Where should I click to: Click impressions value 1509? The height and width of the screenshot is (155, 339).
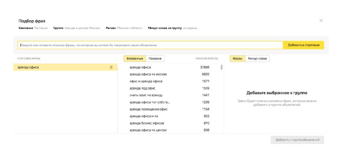pyautogui.click(x=206, y=88)
